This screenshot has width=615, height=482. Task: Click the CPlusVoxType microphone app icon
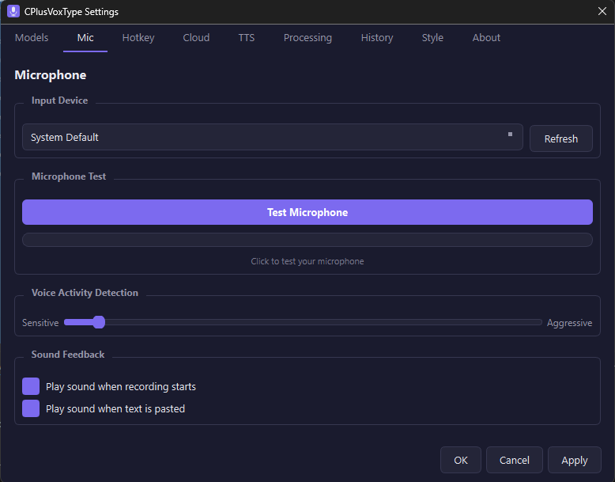coord(13,11)
